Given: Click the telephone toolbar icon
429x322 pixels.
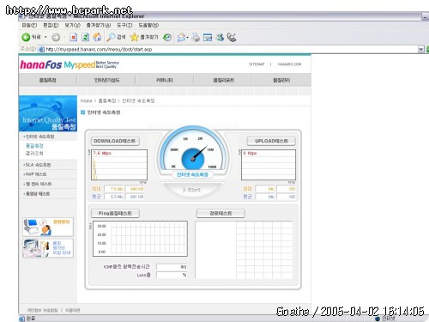Looking at the screenshot, I should tap(232, 37).
